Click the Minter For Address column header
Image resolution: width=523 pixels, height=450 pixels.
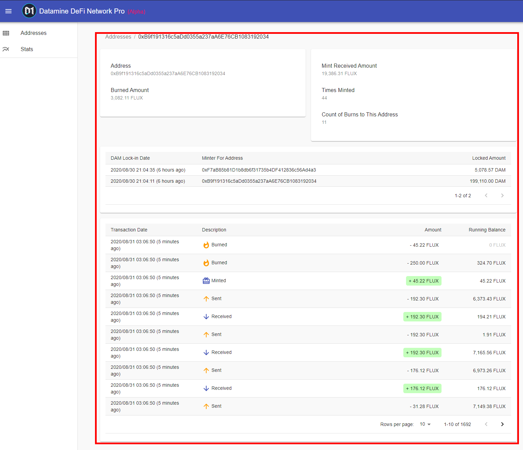[222, 158]
